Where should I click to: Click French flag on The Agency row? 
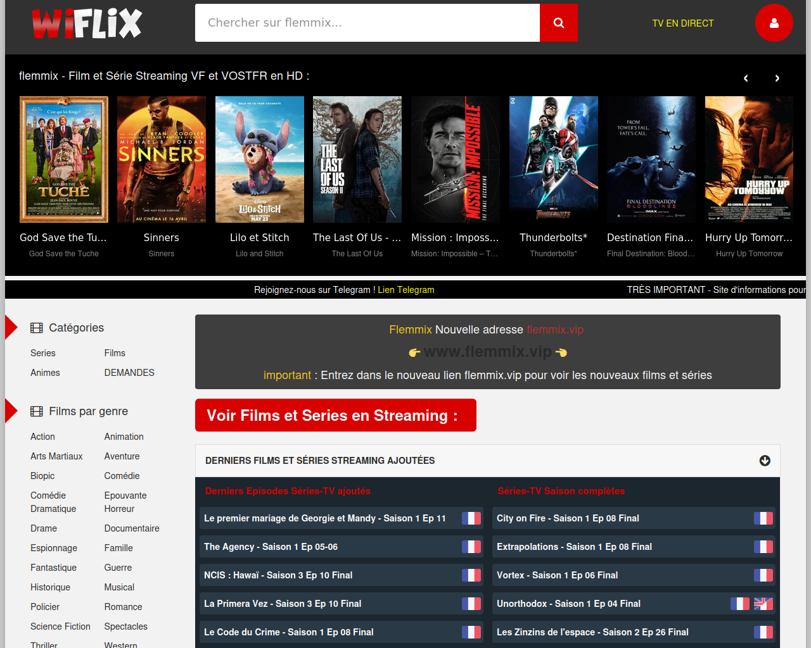click(471, 547)
